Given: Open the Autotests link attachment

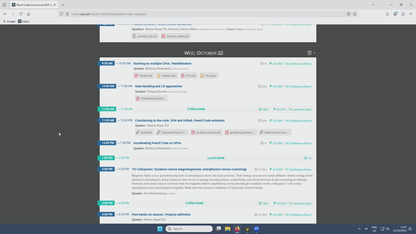Looking at the screenshot, I should [x=144, y=133].
